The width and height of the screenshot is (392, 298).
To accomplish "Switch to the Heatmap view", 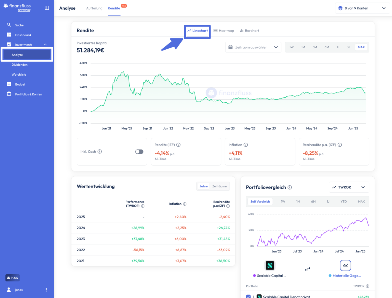I will pos(224,31).
